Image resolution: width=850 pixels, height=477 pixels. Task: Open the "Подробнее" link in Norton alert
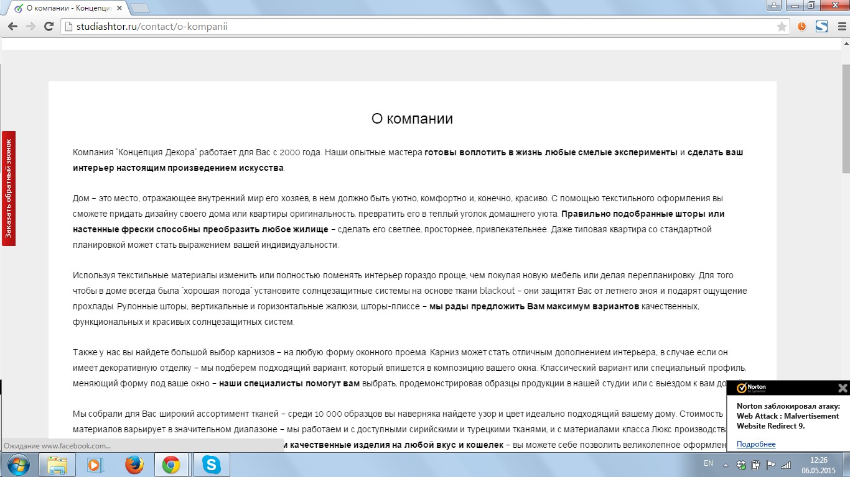[756, 444]
